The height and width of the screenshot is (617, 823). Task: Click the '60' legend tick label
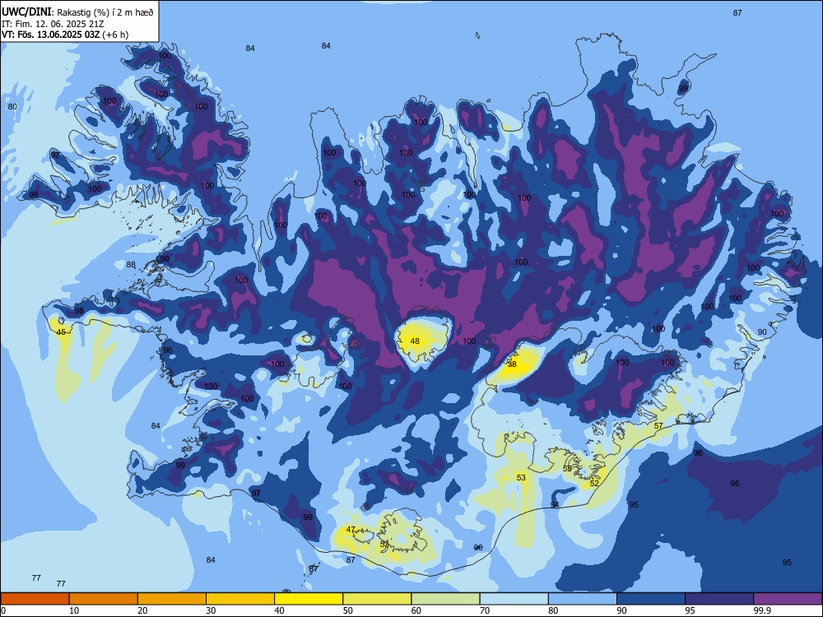tap(416, 610)
